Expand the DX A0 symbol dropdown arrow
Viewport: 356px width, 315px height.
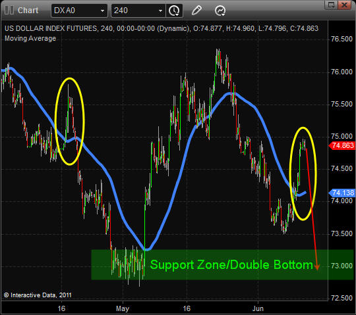click(x=102, y=11)
